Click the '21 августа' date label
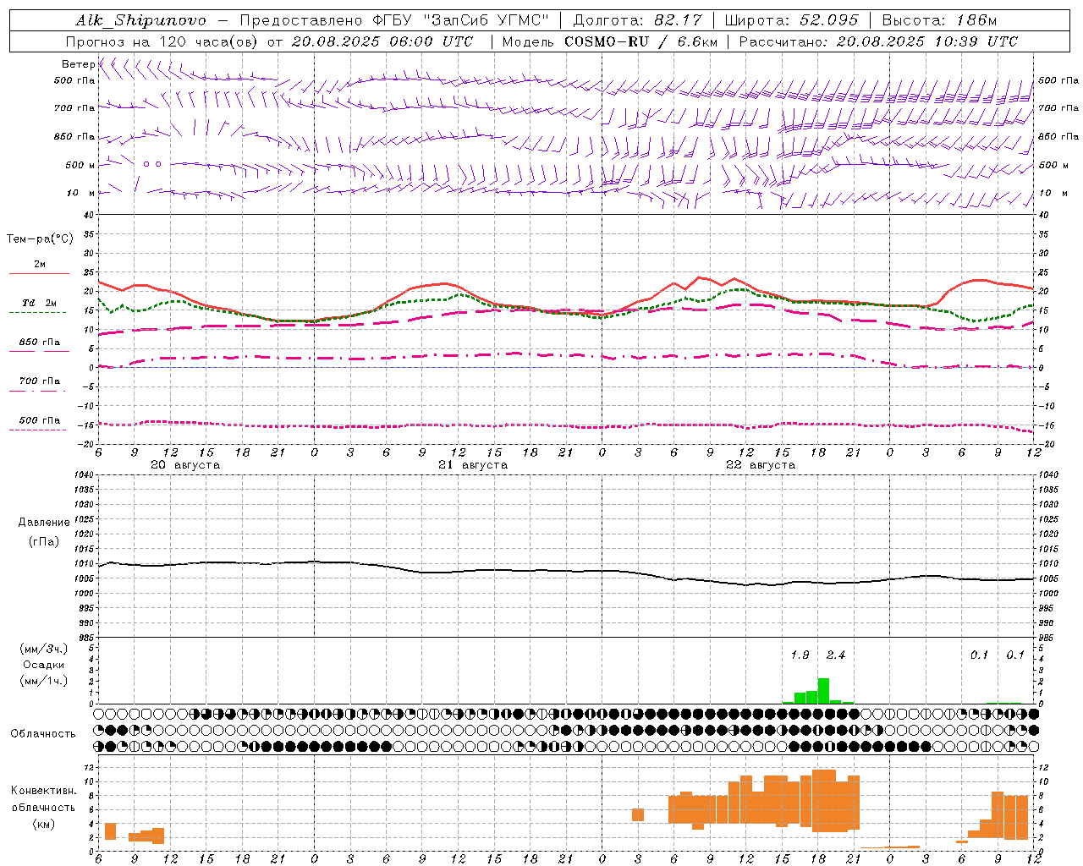The width and height of the screenshot is (1083, 866). 473,465
